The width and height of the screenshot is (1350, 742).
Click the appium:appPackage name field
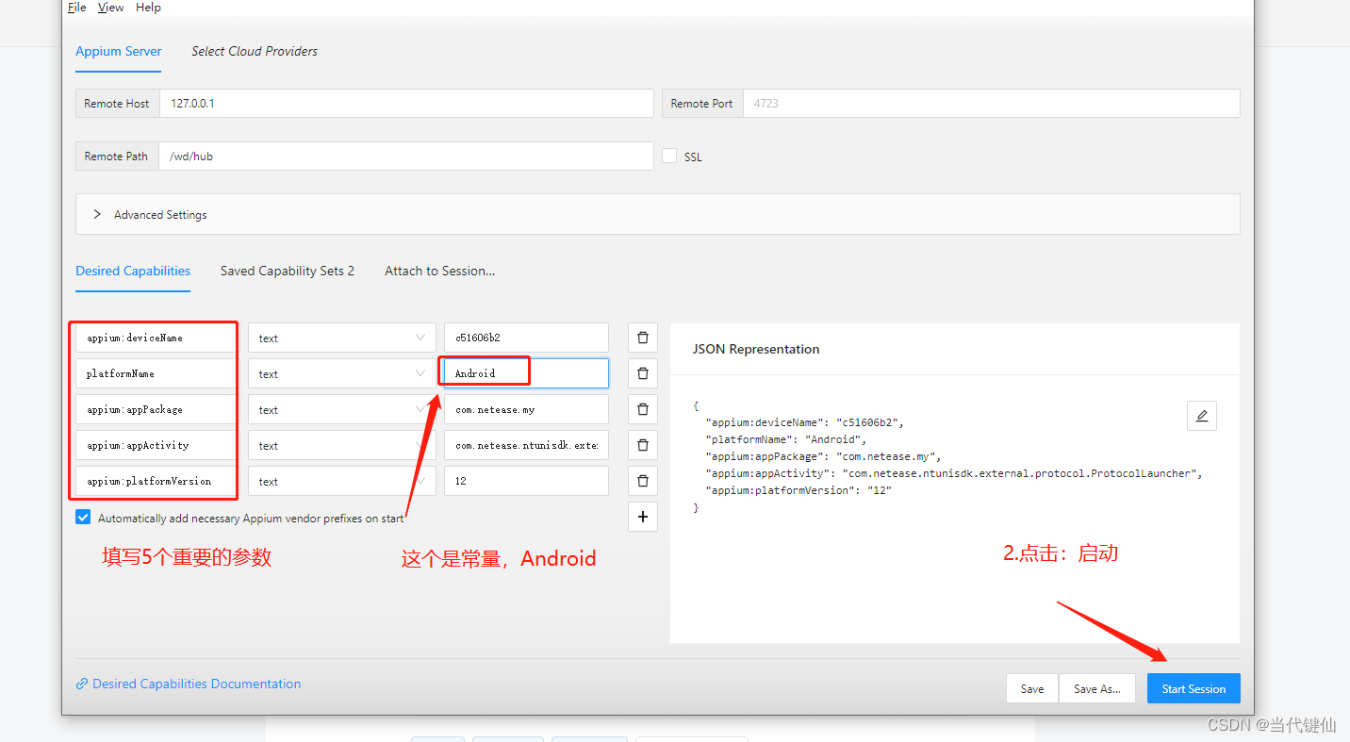[x=156, y=409]
